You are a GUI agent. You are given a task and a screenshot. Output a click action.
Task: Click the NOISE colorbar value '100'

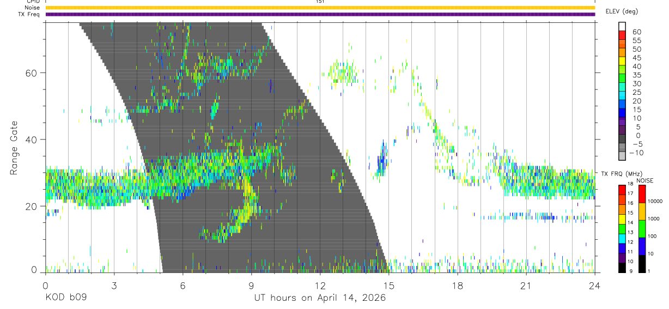(653, 236)
